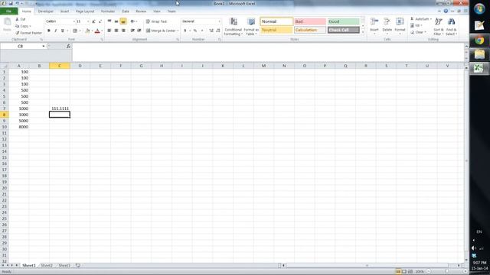Toggle Align Text Right
The height and width of the screenshot is (275, 490).
[123, 31]
